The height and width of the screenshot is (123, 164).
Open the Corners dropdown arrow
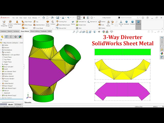click(x=53, y=28)
